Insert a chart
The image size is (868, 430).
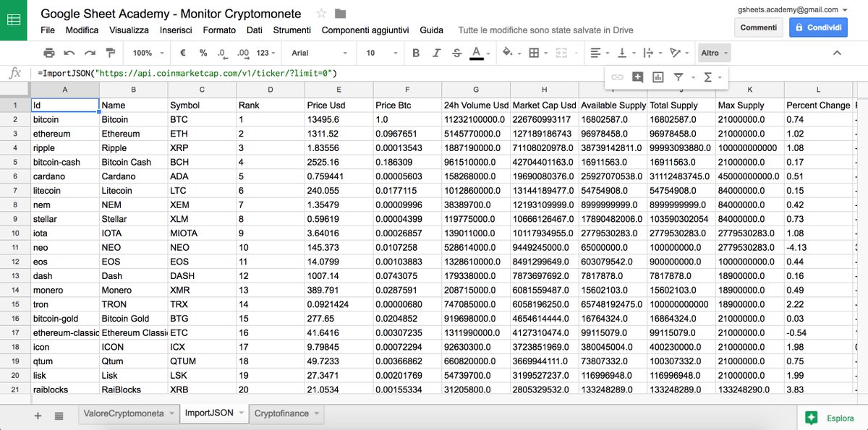tap(658, 77)
